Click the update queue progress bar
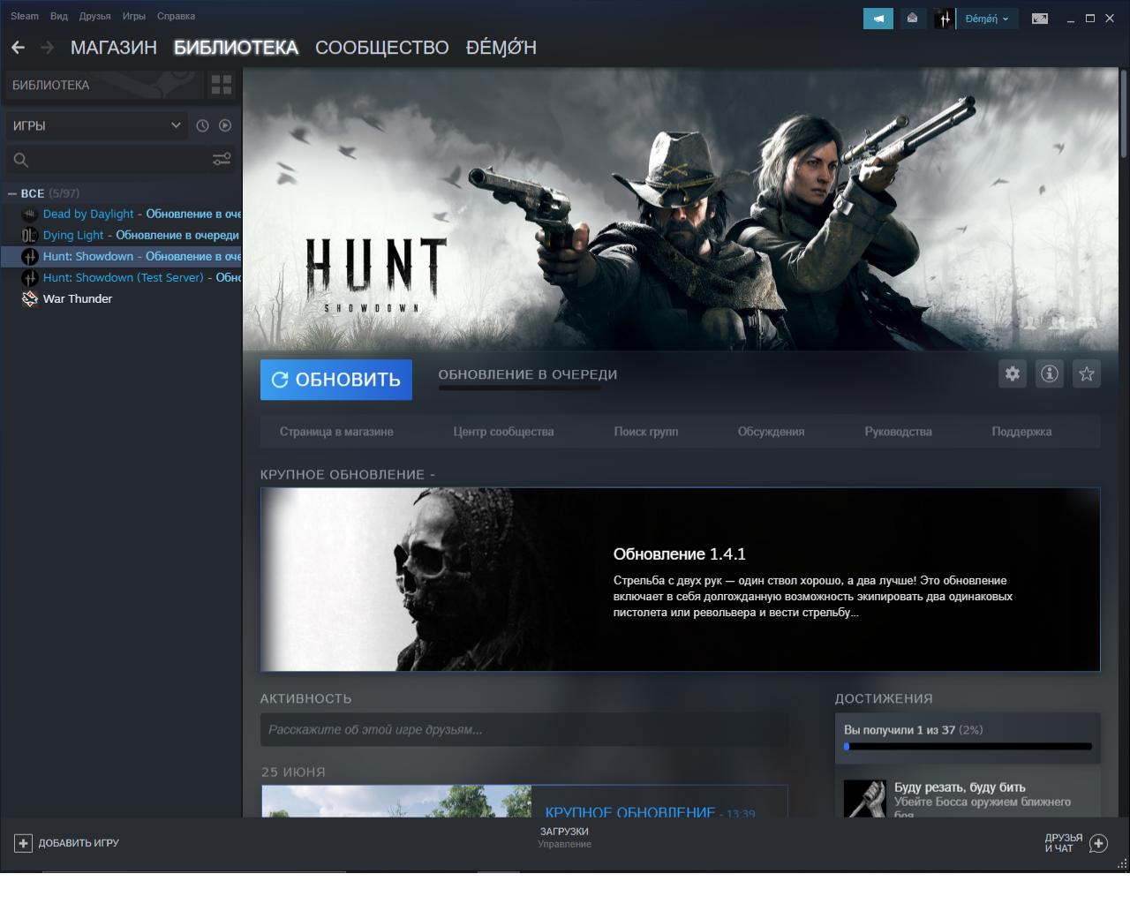The width and height of the screenshot is (1130, 904). pyautogui.click(x=520, y=388)
